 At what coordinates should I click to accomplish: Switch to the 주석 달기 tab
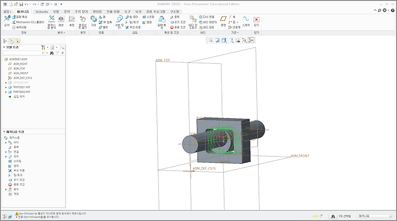click(x=81, y=12)
